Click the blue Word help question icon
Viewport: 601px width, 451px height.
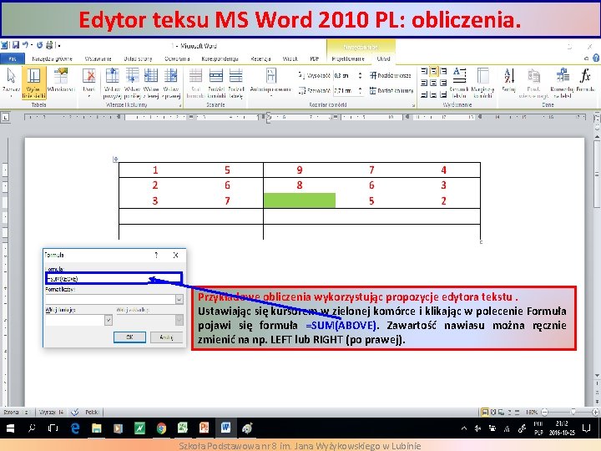click(x=596, y=58)
